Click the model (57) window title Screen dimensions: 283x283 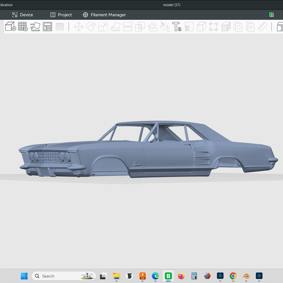click(172, 5)
